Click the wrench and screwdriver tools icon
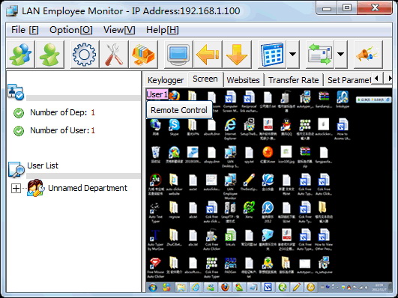This screenshot has height=298, width=398. (x=114, y=54)
